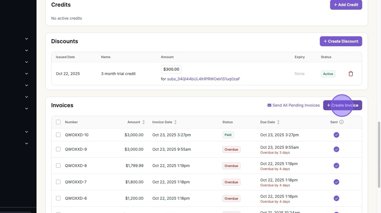Click sent checkmark for invoice QWOXXD-7
This screenshot has height=213, width=381.
tap(336, 182)
